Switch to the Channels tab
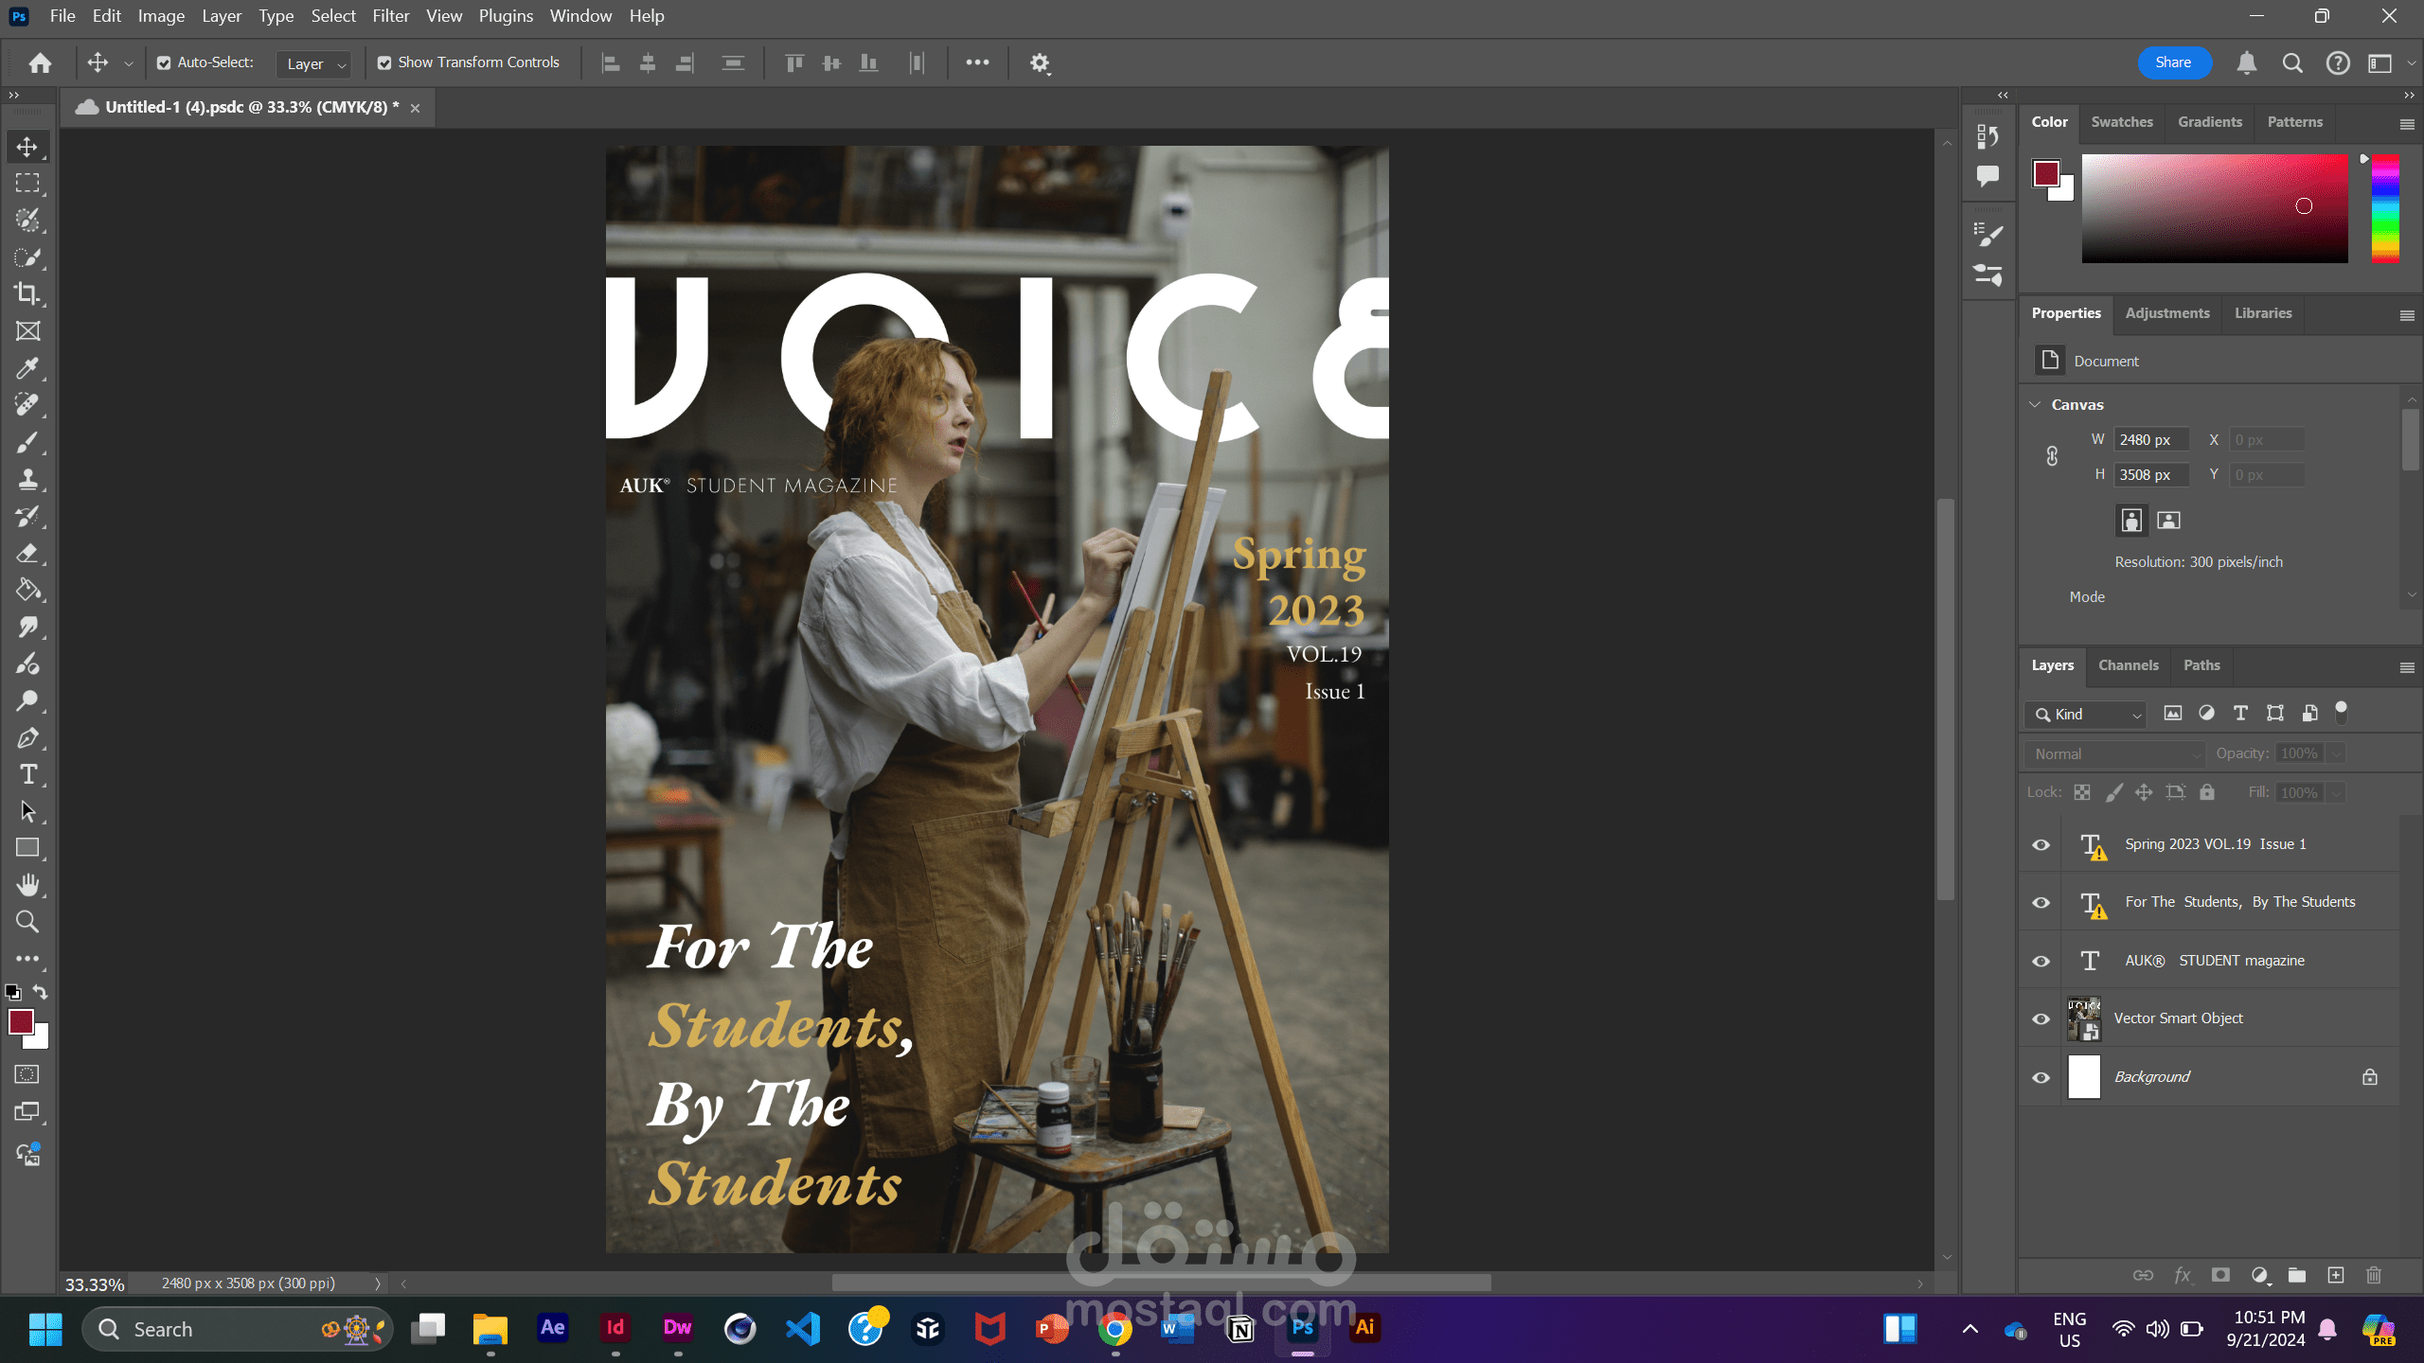This screenshot has height=1363, width=2424. click(x=2128, y=665)
